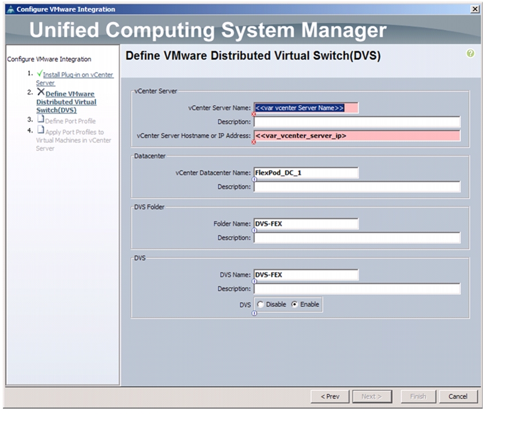The image size is (524, 431).
Task: Close the Configure VMware Integration window
Action: [475, 9]
